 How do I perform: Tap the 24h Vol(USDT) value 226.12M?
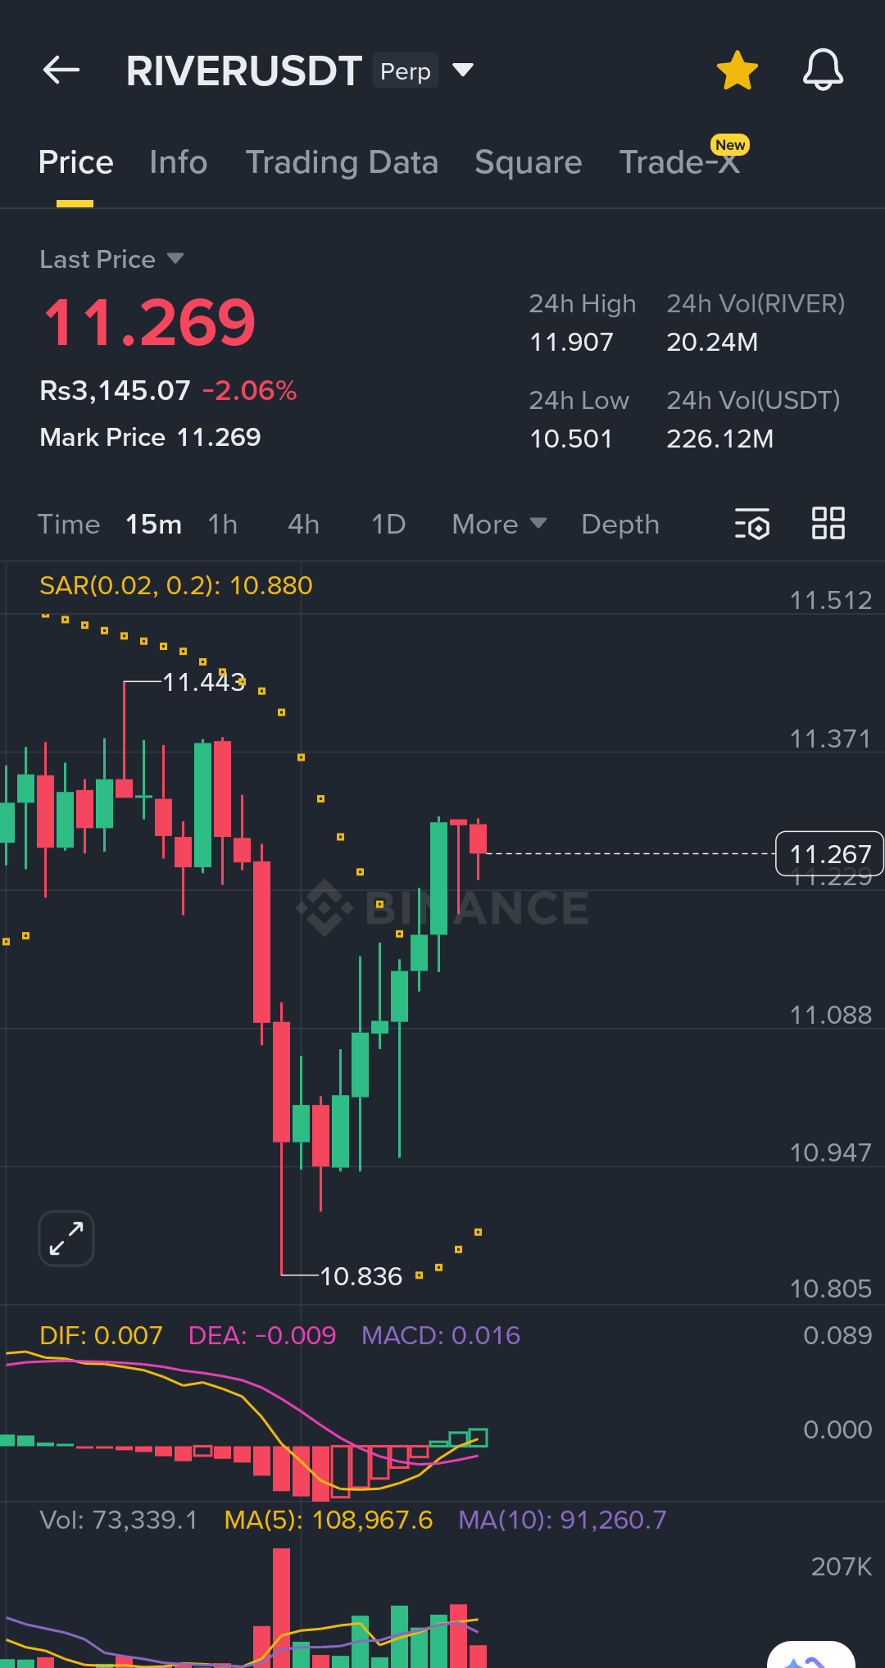click(x=719, y=439)
